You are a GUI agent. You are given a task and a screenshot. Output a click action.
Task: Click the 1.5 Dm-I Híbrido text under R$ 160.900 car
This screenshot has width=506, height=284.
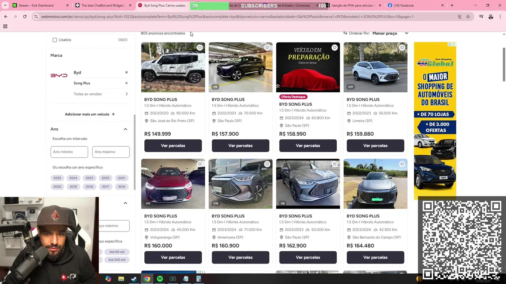tap(235, 222)
